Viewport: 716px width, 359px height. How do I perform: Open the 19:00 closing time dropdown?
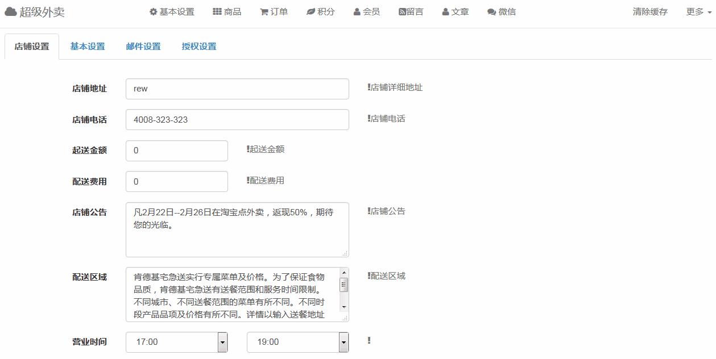pyautogui.click(x=297, y=342)
